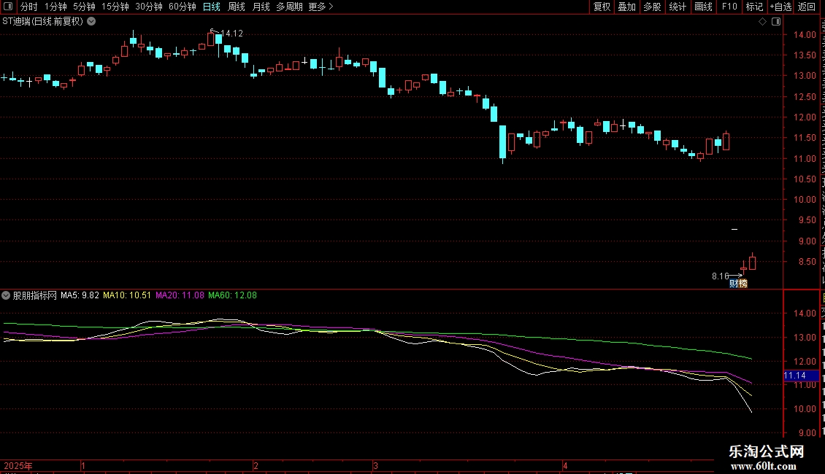Viewport: 825px width, 474px height.
Task: Click the 11.14 highlighted axis value
Action: (x=801, y=376)
